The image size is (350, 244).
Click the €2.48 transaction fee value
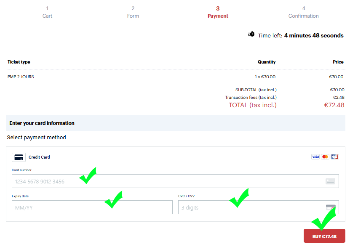339,98
